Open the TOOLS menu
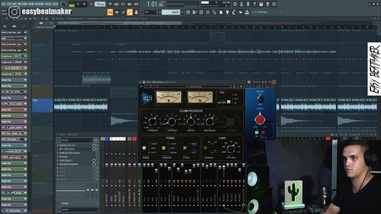Viewport: 381px width, 214px height. pos(49,4)
